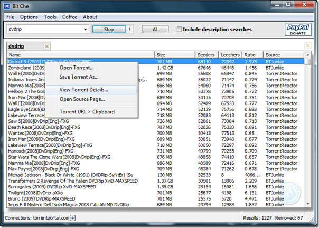319x228 pixels.
Task: Select Saw 5[2008]DvDrip[Eng]-FXG row
Action: [156, 121]
